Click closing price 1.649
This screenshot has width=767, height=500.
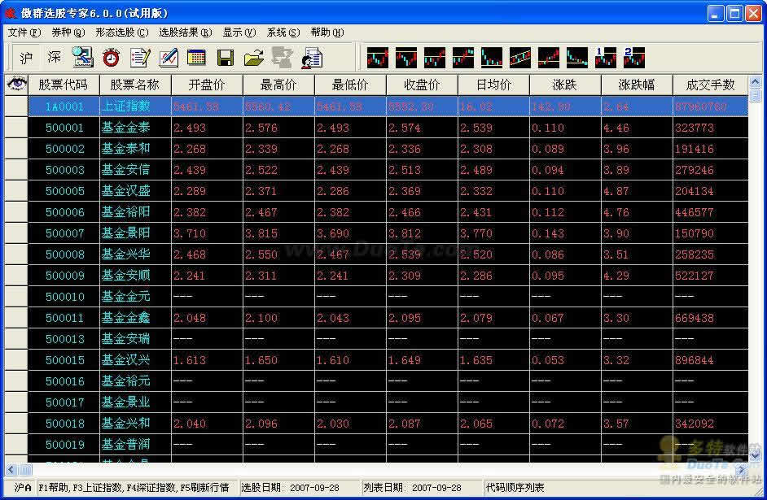coord(405,360)
